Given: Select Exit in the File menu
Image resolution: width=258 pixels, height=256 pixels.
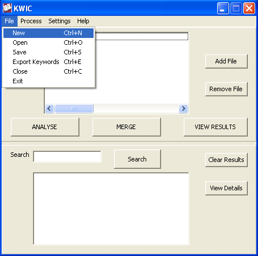Looking at the screenshot, I should (x=48, y=81).
